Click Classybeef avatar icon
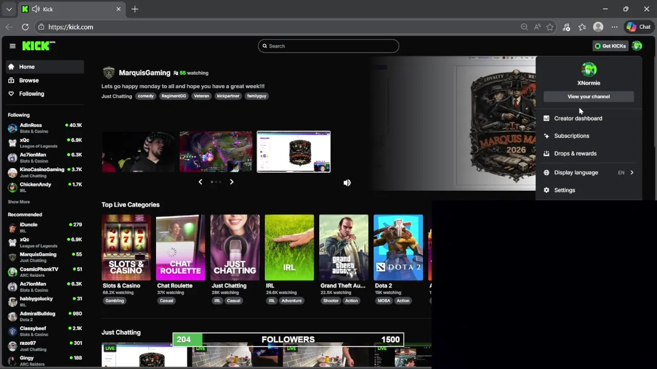The width and height of the screenshot is (657, 369). [12, 331]
